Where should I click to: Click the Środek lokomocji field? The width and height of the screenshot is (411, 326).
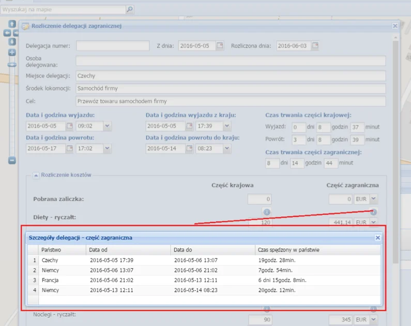(x=231, y=88)
